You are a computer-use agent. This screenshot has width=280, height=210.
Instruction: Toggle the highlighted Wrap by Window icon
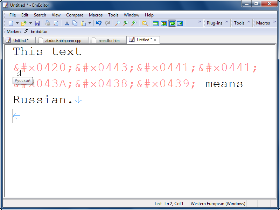pos(172,23)
